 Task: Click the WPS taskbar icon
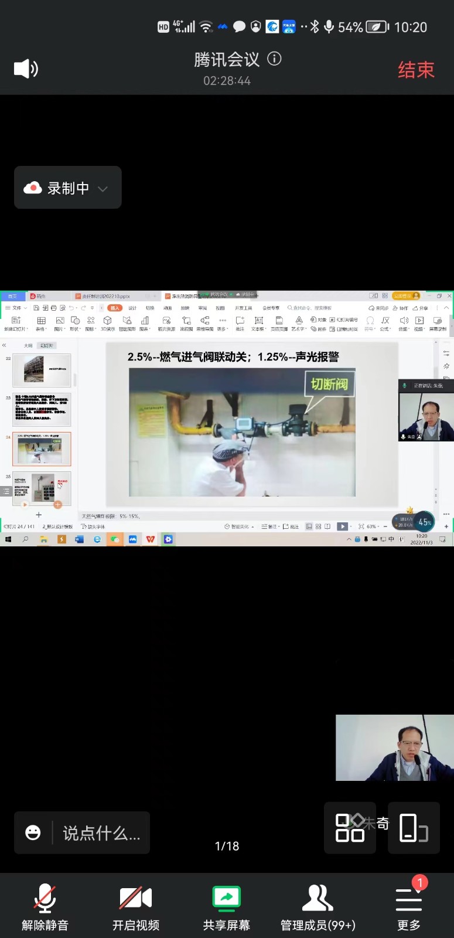151,539
